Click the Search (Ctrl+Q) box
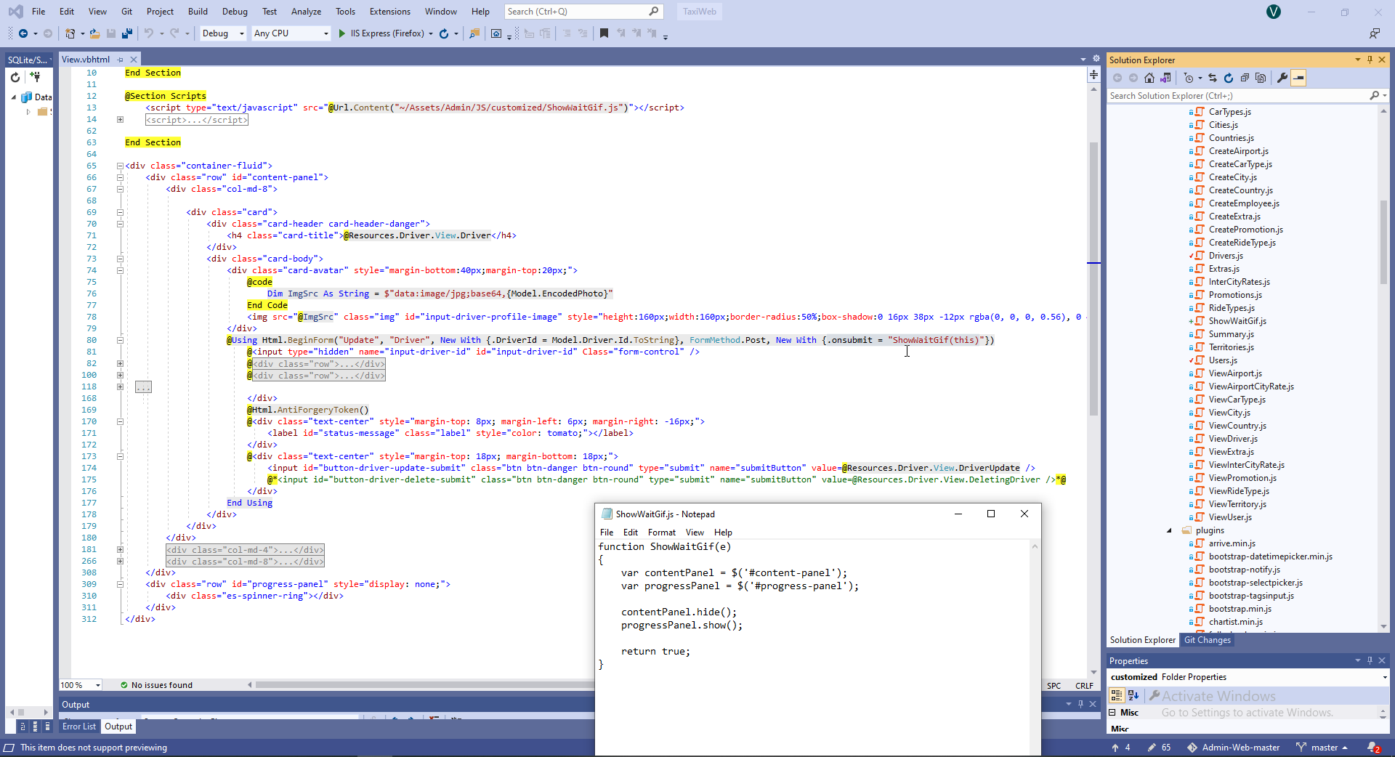The width and height of the screenshot is (1395, 757). (583, 12)
